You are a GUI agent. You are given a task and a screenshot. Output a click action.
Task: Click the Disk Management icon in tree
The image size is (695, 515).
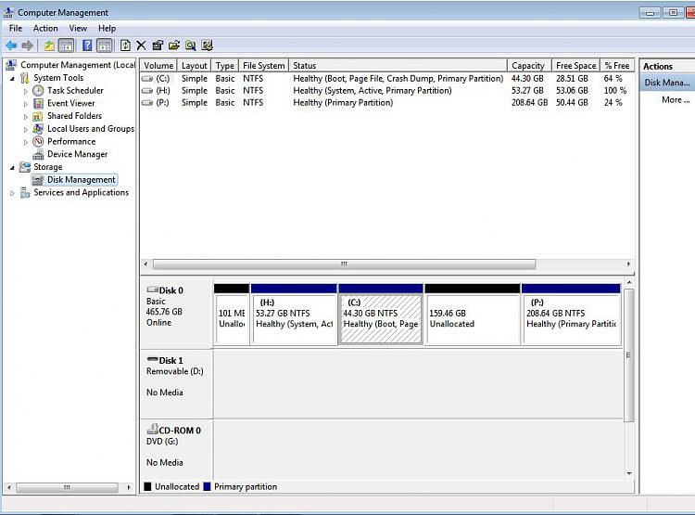tap(39, 180)
